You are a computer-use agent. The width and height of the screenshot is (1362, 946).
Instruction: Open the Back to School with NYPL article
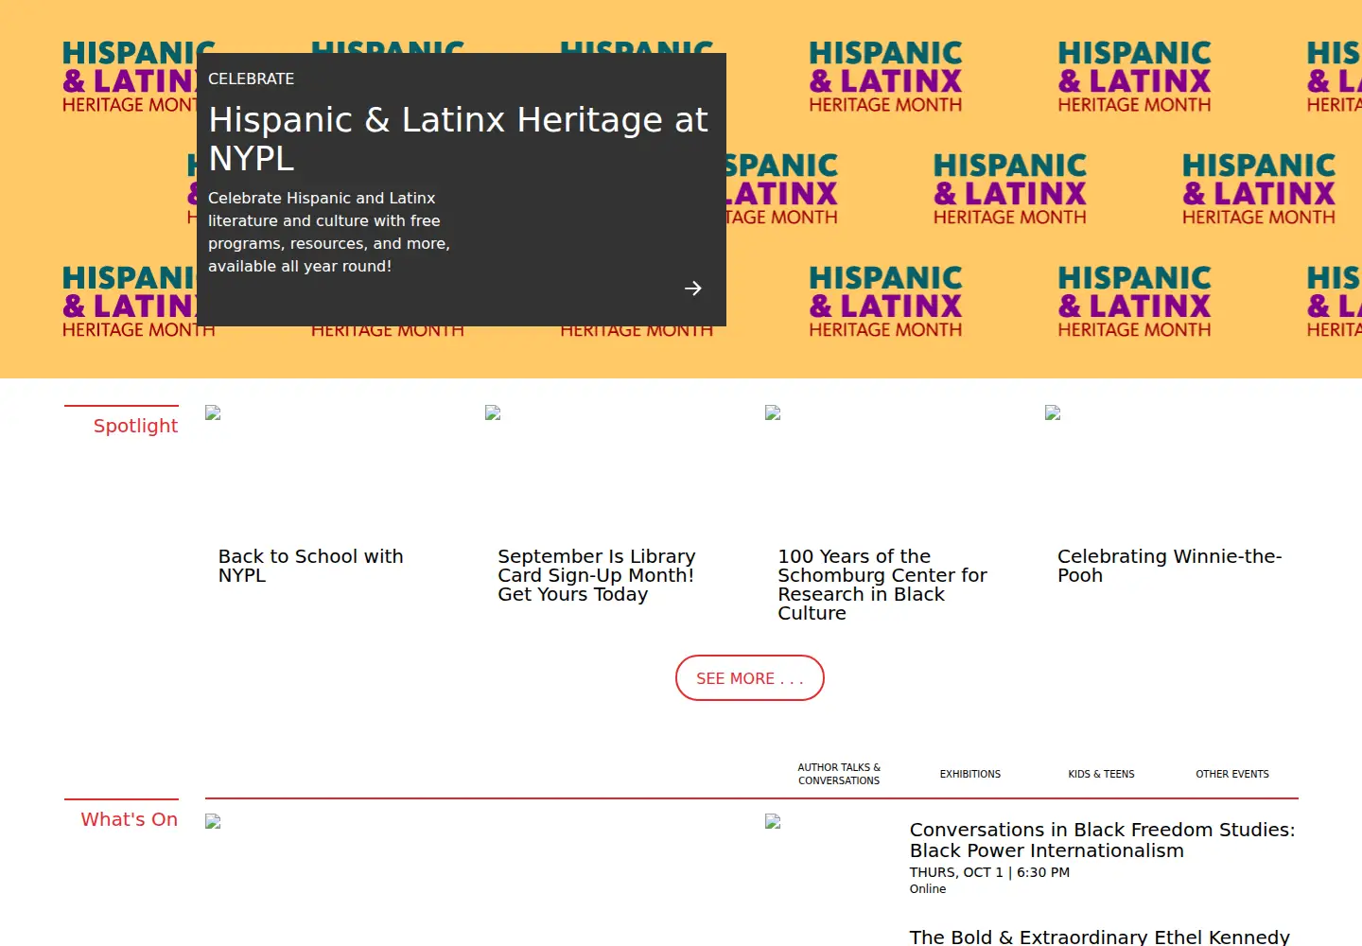(x=311, y=566)
